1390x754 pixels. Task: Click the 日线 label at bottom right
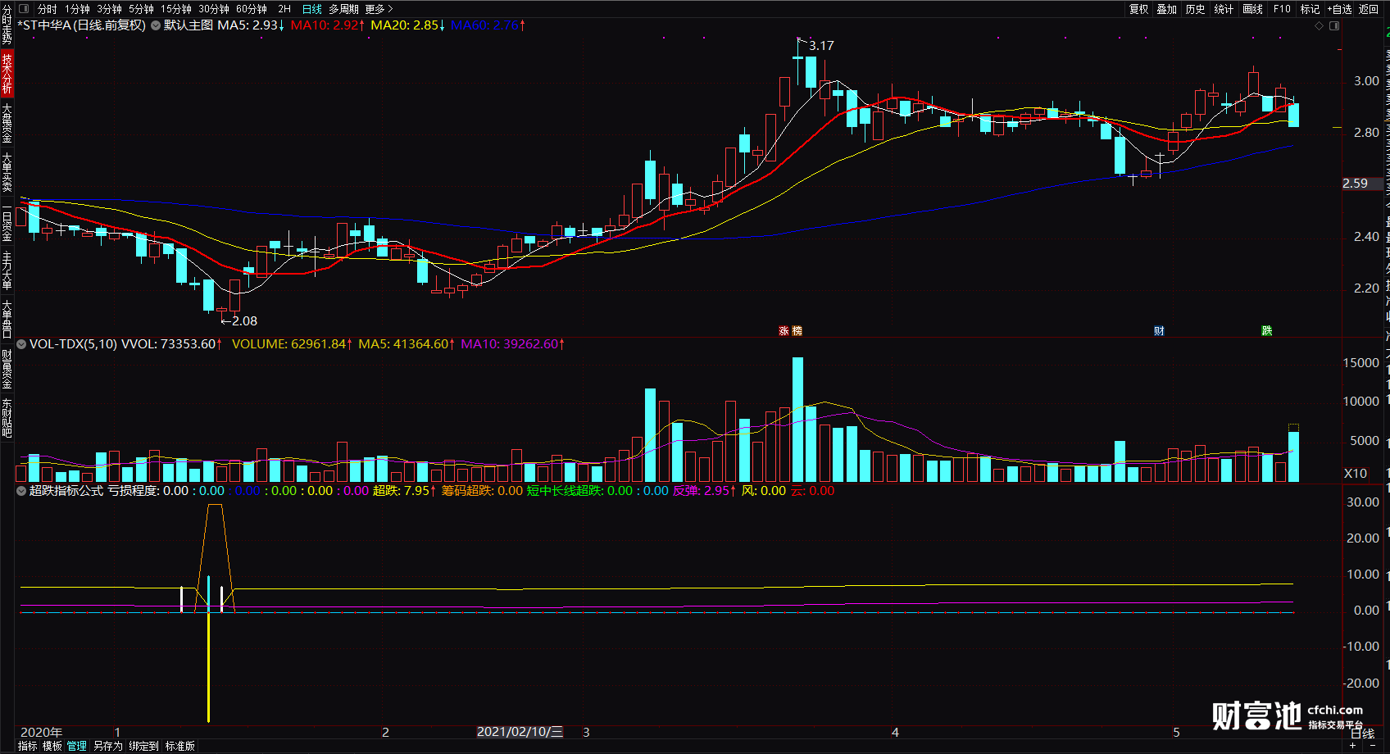pos(1362,734)
